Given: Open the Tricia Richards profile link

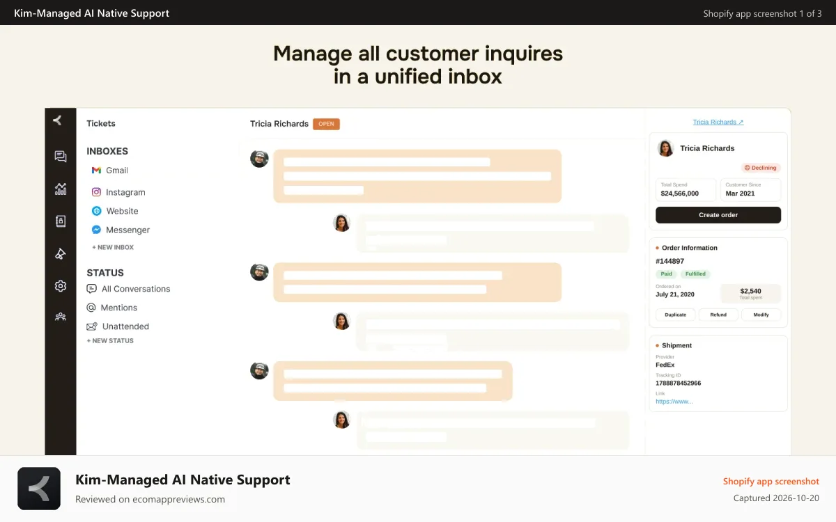Looking at the screenshot, I should pos(718,122).
